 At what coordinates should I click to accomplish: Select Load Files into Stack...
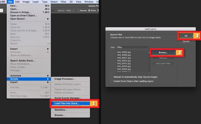pyautogui.click(x=70, y=103)
